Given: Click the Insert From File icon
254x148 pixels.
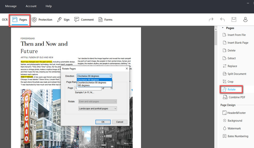Looking at the screenshot, I should (225, 35).
